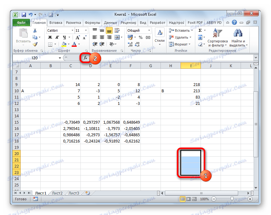Open the Стили styles gallery
This screenshot has height=215, width=271.
tap(160, 37)
